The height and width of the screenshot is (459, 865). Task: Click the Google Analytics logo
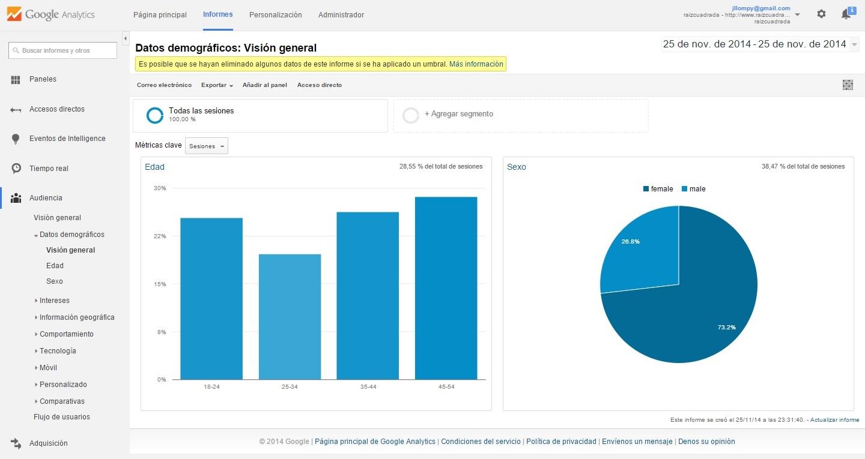(x=50, y=14)
